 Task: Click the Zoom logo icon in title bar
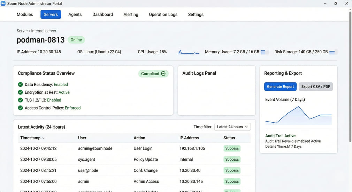pyautogui.click(x=3, y=3)
